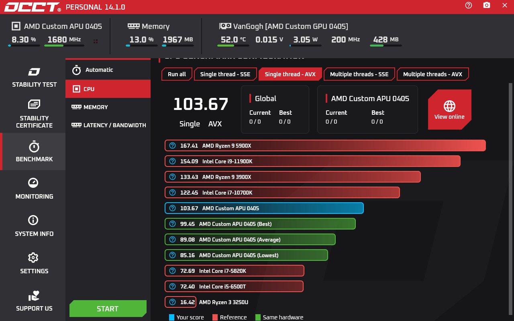Switch to Multiple threads - AVX tab
The height and width of the screenshot is (321, 514).
(x=432, y=74)
